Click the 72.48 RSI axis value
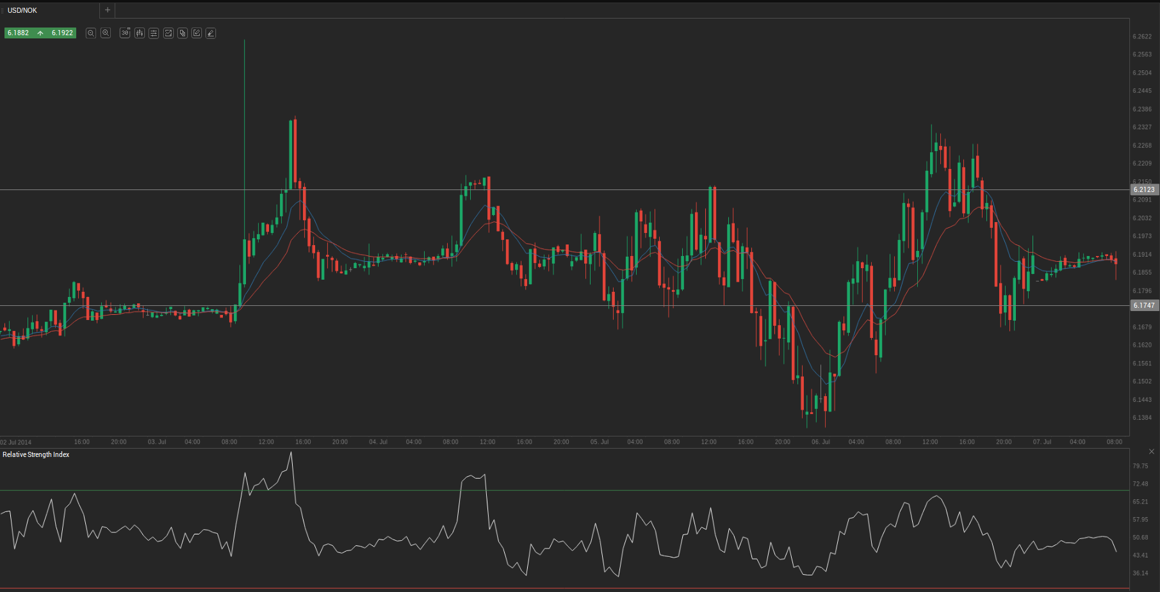Viewport: 1160px width, 592px height. coord(1140,484)
